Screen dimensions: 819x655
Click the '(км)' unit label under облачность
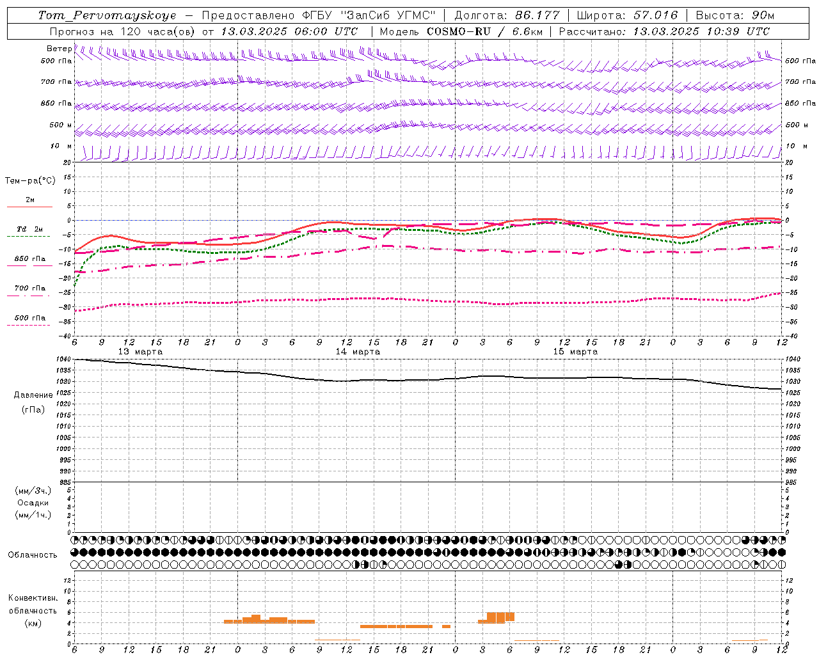[x=33, y=623]
